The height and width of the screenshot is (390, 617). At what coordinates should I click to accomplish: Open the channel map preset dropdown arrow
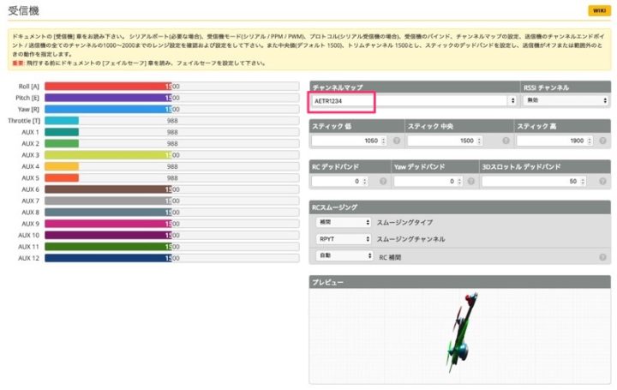click(x=512, y=100)
